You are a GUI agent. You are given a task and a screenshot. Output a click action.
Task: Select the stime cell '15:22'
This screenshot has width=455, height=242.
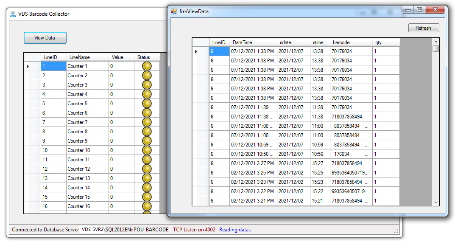pyautogui.click(x=320, y=191)
